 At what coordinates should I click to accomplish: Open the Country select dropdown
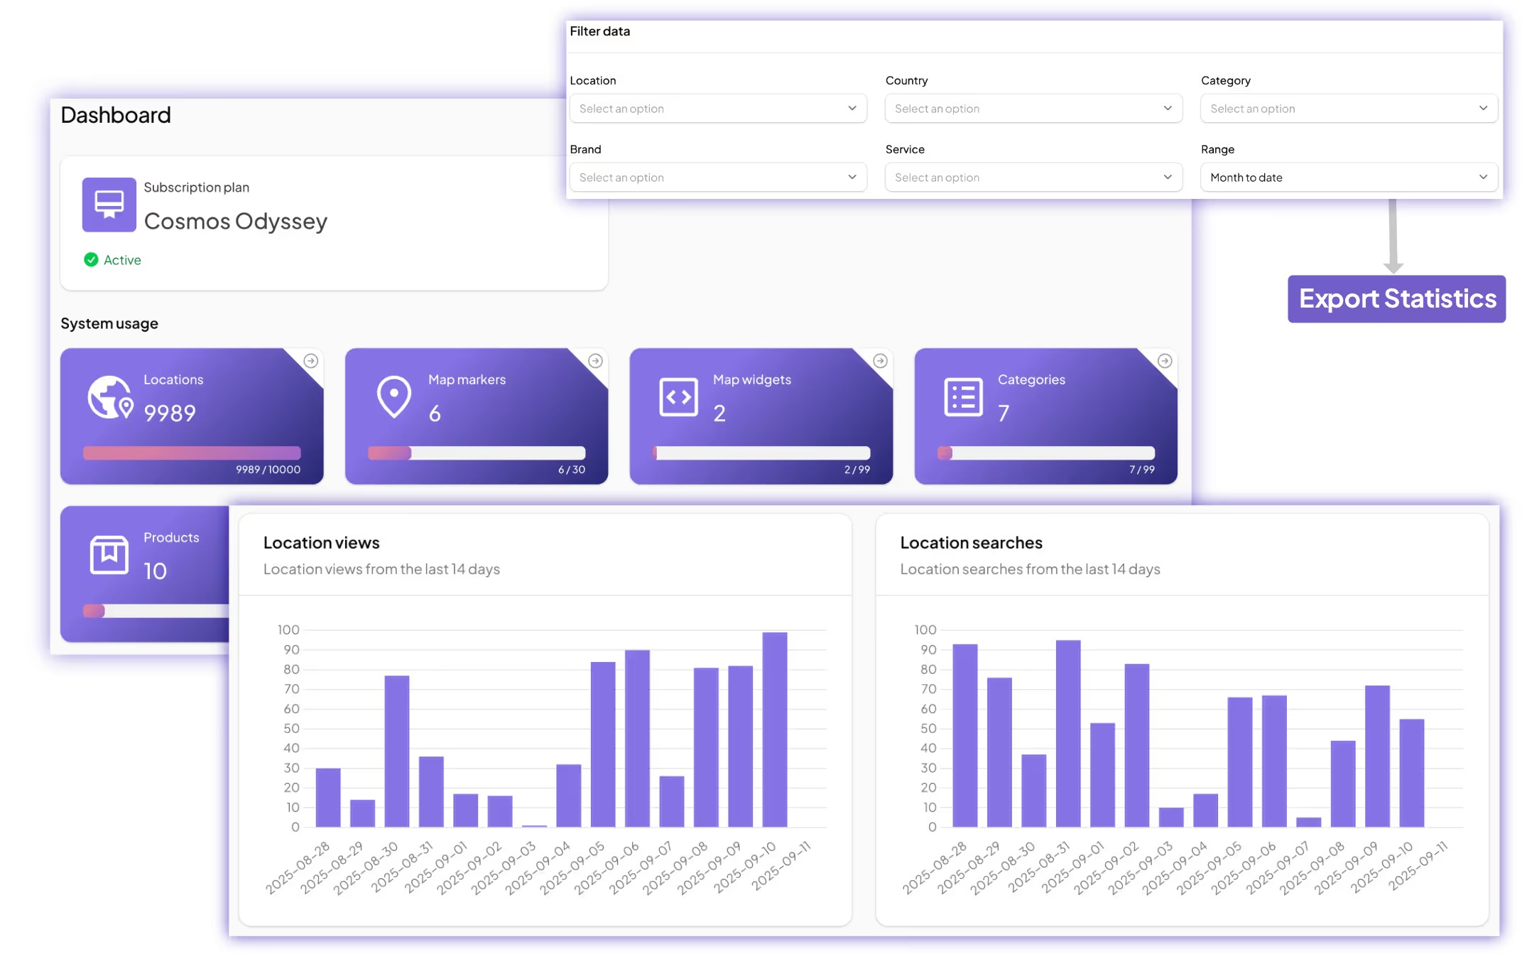(1033, 109)
